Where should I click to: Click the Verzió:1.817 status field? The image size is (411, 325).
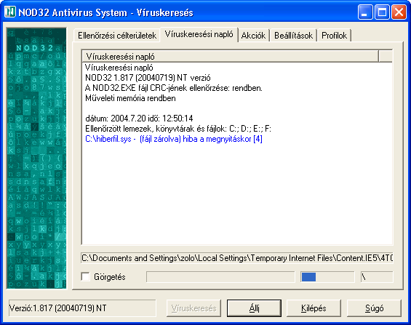[82, 308]
